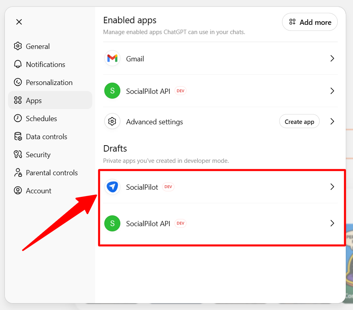Click 'Manage enabled apps ChatGPT can use' text
Viewport: 353px width, 310px height.
click(x=174, y=32)
